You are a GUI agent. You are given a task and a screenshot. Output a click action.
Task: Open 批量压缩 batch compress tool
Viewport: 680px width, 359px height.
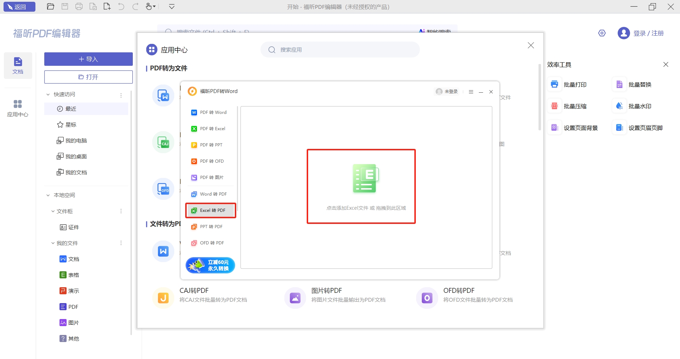click(569, 106)
